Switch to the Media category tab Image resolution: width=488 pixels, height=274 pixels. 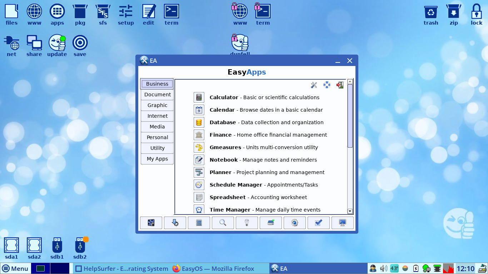pyautogui.click(x=157, y=127)
